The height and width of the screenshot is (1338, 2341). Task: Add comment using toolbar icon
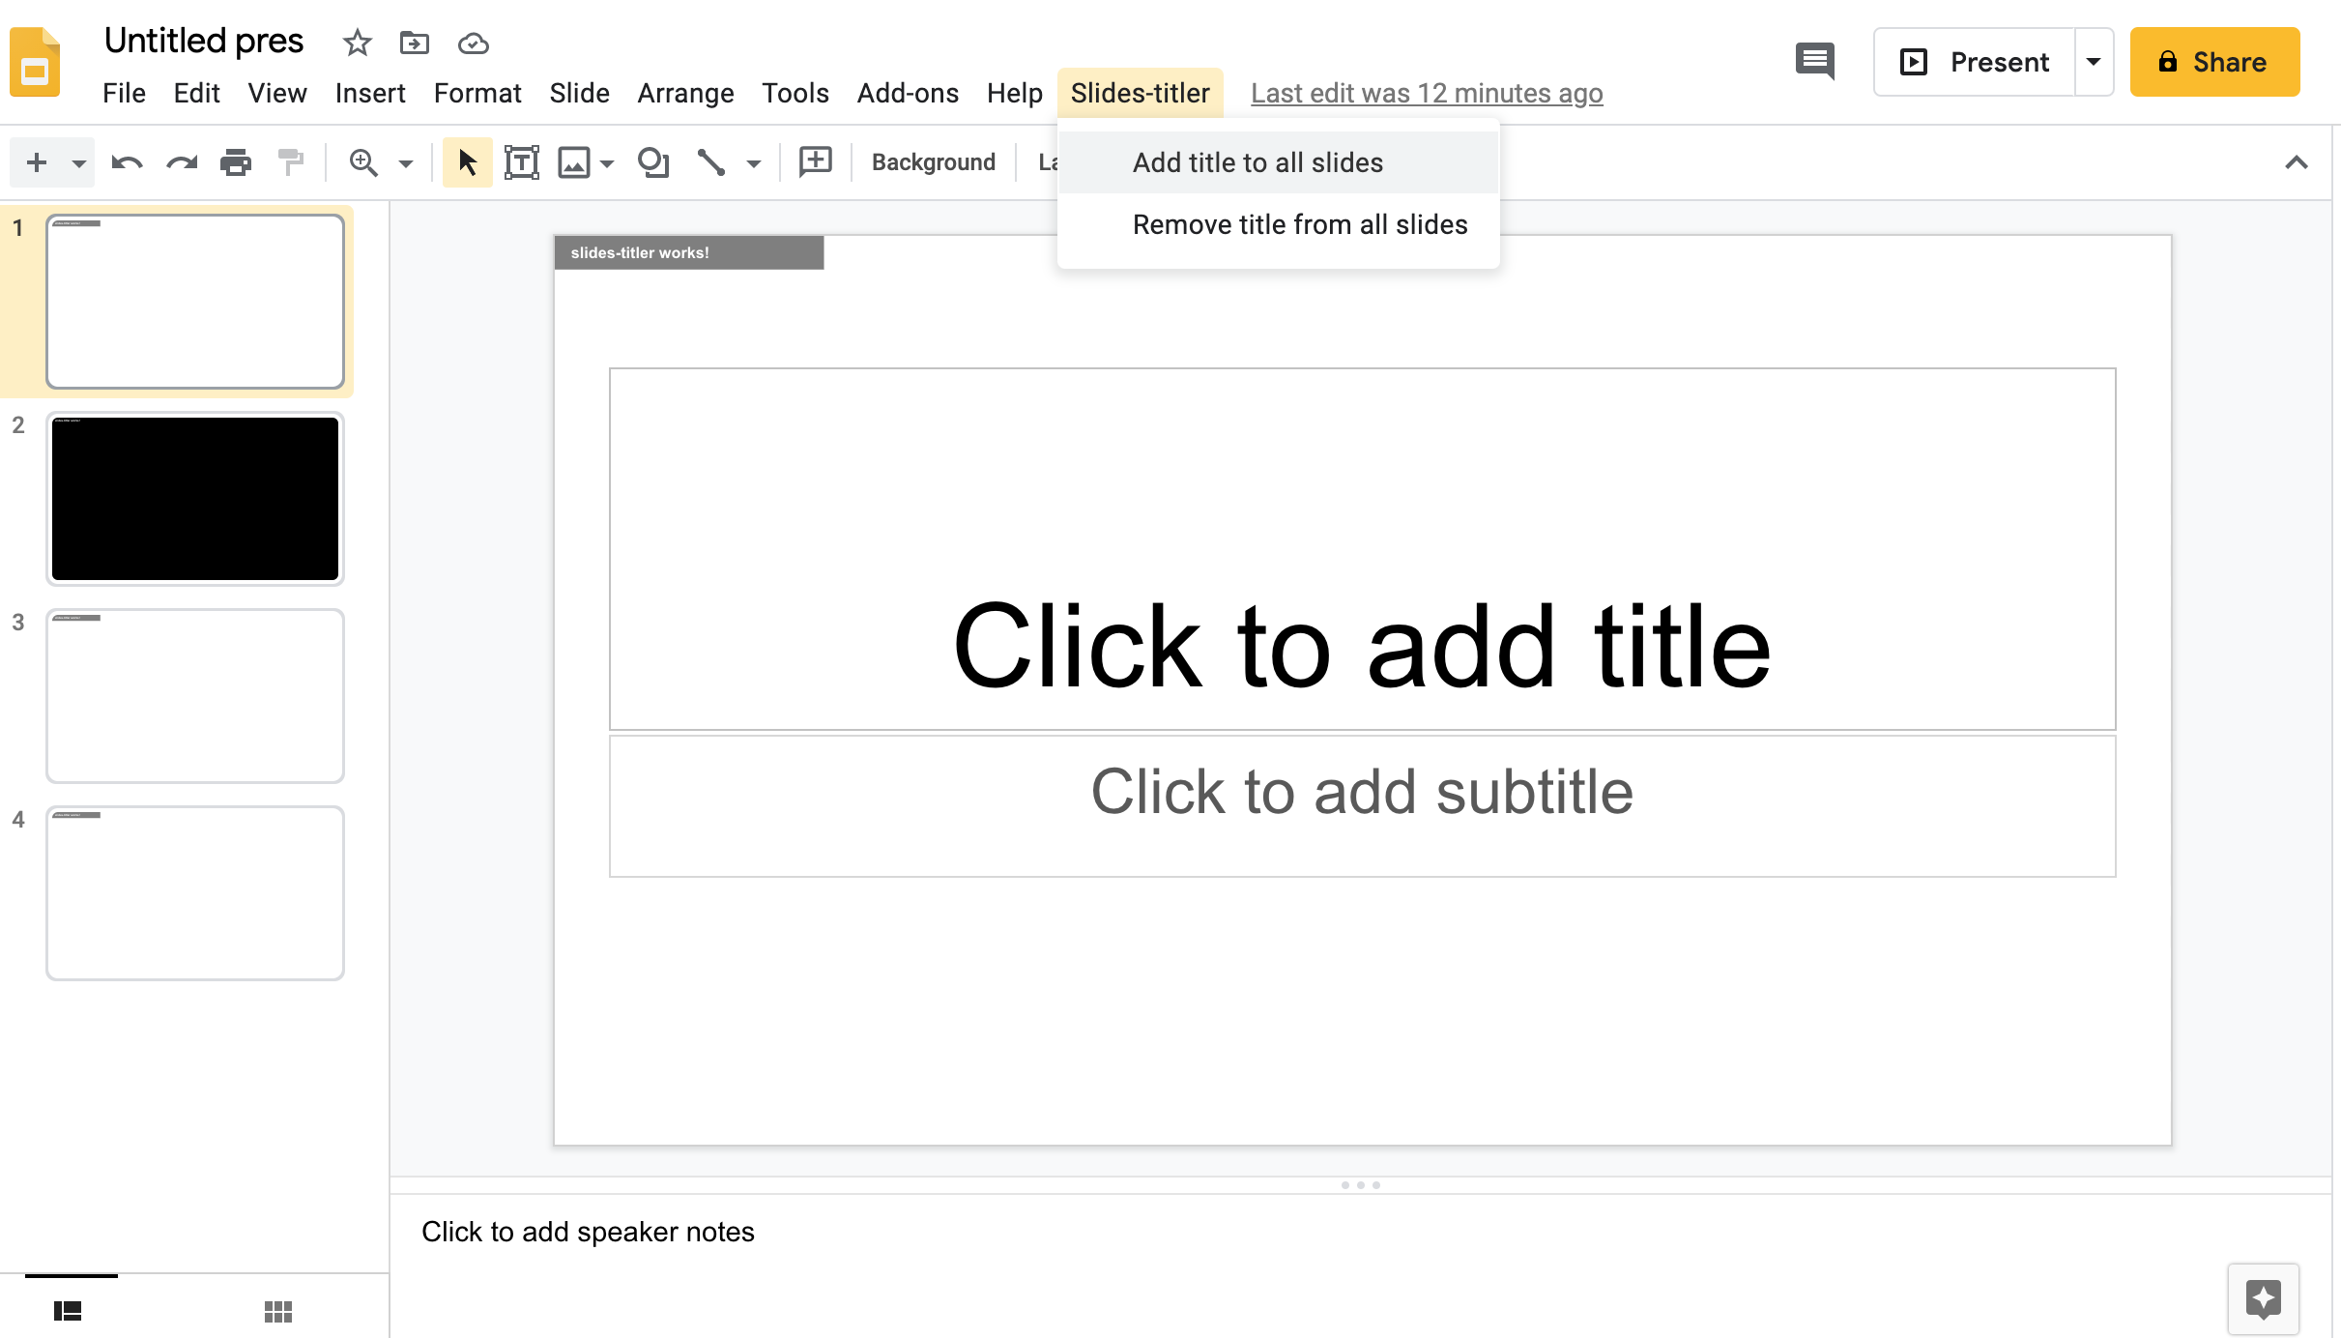(x=815, y=161)
